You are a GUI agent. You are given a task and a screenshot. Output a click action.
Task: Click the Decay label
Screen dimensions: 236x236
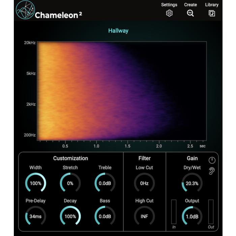coord(70,201)
